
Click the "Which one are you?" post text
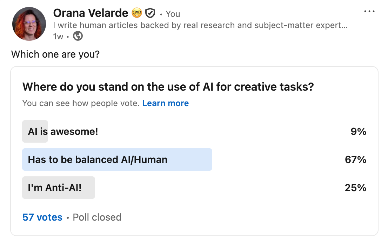(55, 54)
